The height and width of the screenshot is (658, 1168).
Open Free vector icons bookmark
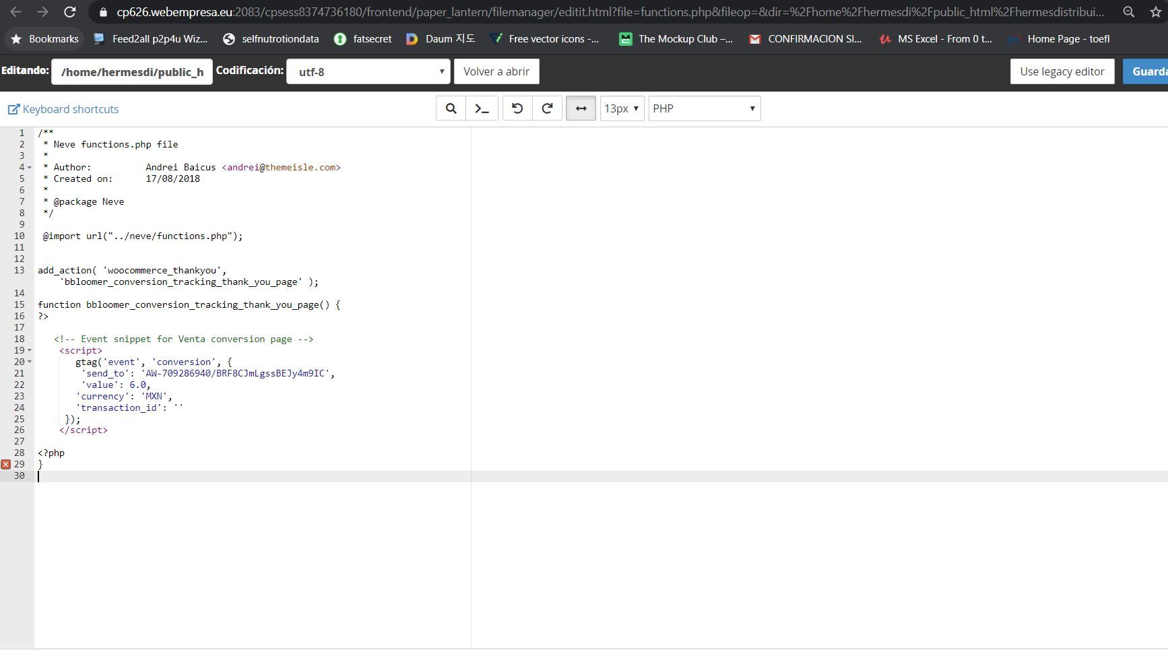(544, 39)
